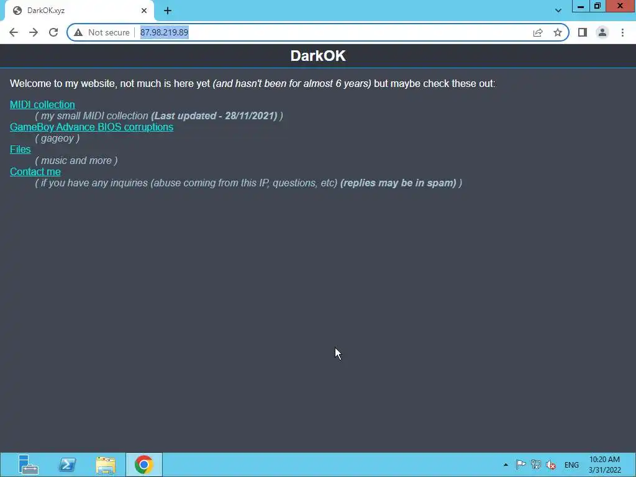Image resolution: width=636 pixels, height=477 pixels.
Task: Open a new browser tab
Action: pos(168,11)
